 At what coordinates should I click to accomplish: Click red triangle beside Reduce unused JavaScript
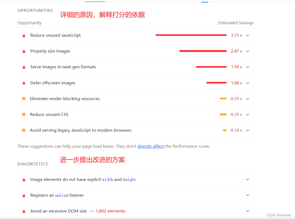coord(24,35)
